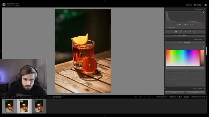The height and width of the screenshot is (117, 209).
Task: Select the Healing brush tool
Action: pos(185,32)
